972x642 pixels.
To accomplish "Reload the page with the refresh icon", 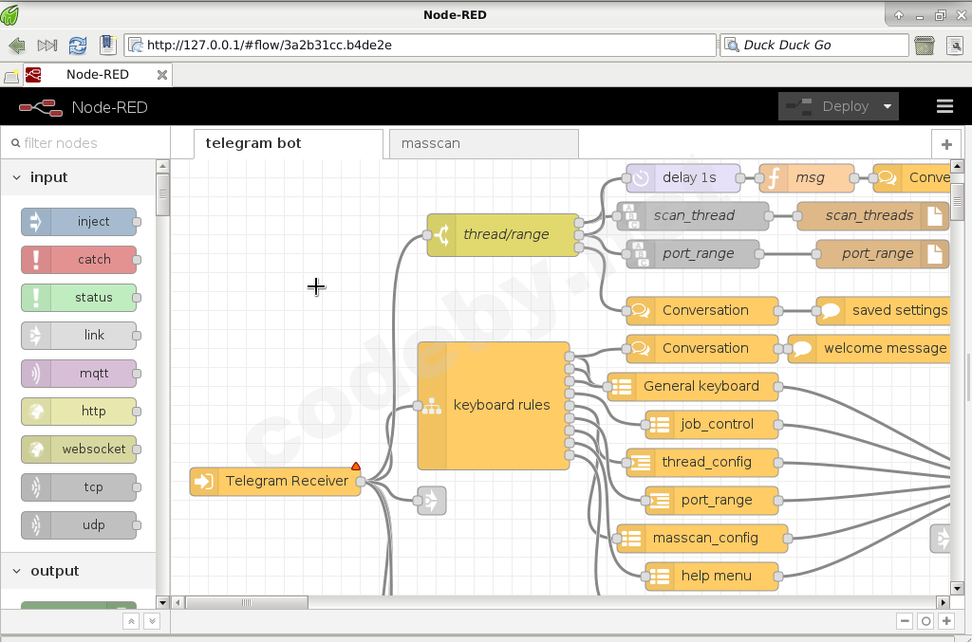I will point(77,45).
